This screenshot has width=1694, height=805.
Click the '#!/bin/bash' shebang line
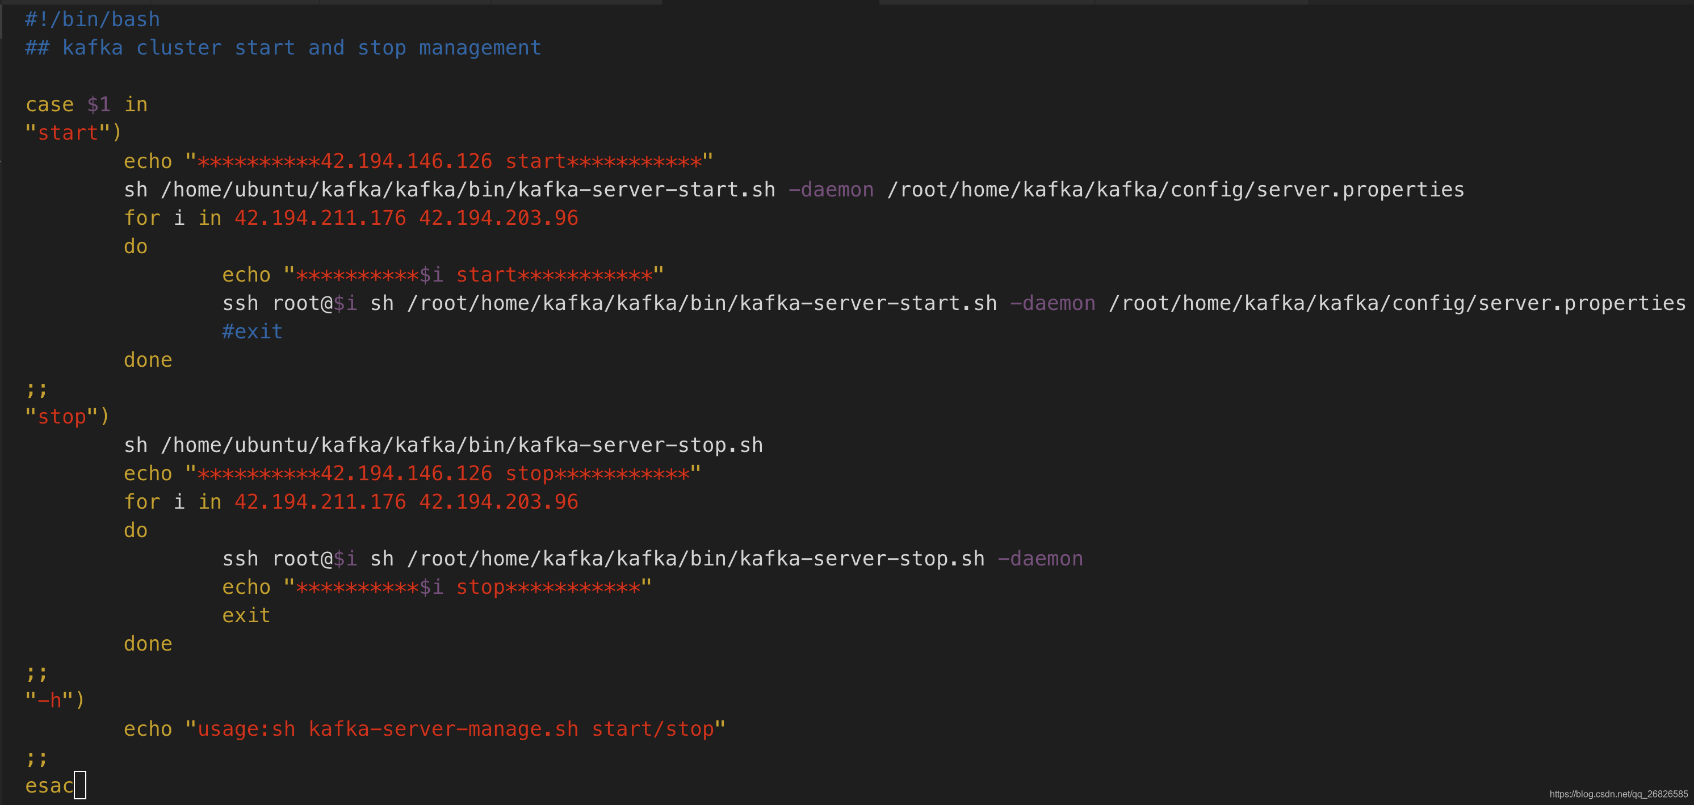[92, 19]
